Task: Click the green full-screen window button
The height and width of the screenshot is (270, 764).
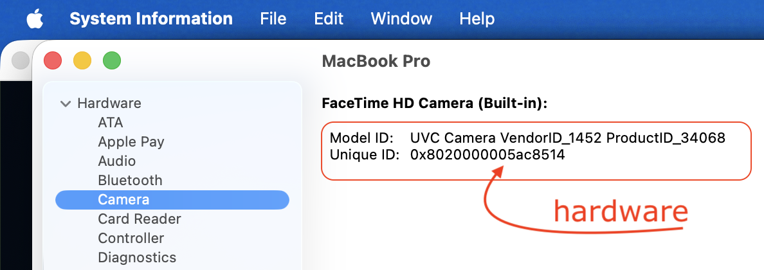Action: tap(112, 61)
